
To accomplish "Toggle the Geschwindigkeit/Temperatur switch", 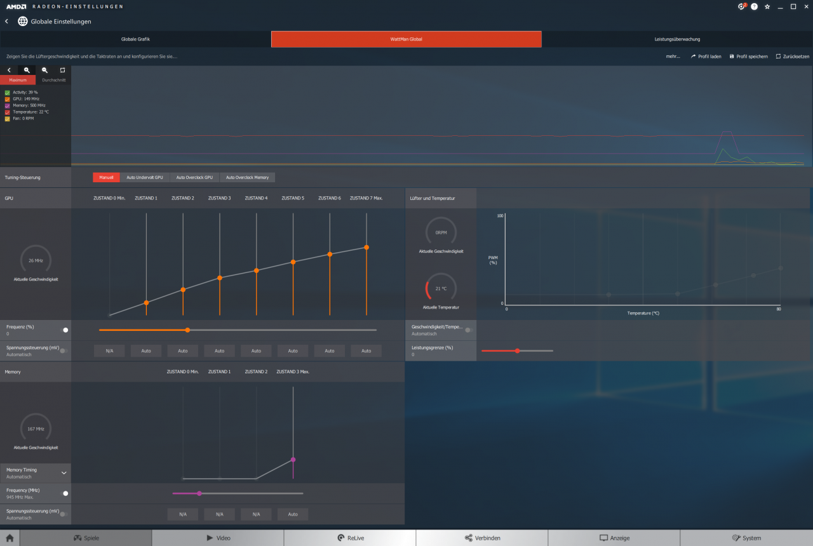I will click(x=469, y=330).
